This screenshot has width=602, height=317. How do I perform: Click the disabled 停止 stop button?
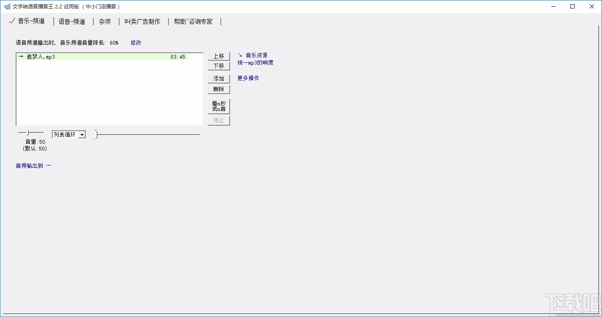[x=218, y=120]
